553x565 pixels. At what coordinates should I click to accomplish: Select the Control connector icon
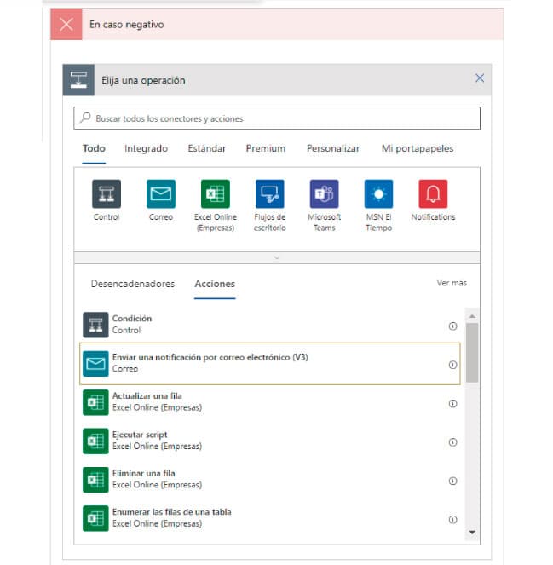tap(107, 194)
